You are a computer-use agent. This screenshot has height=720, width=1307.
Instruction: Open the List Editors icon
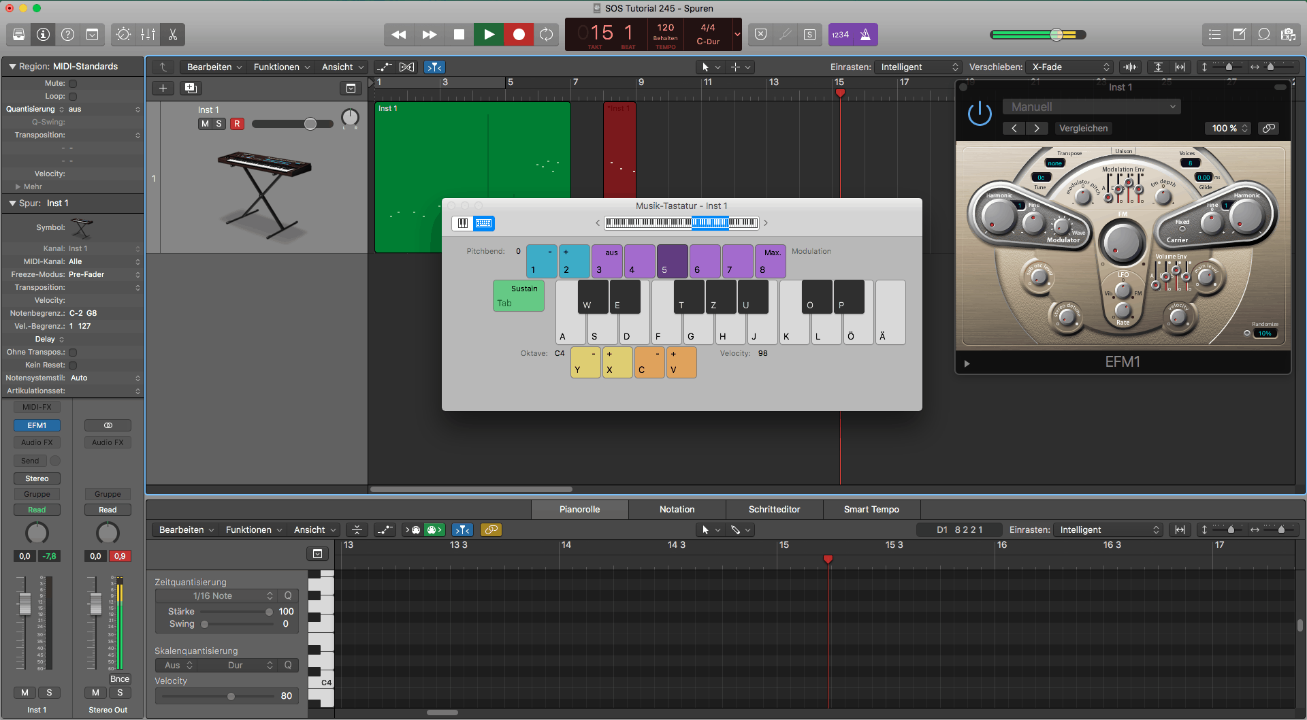coord(1215,35)
